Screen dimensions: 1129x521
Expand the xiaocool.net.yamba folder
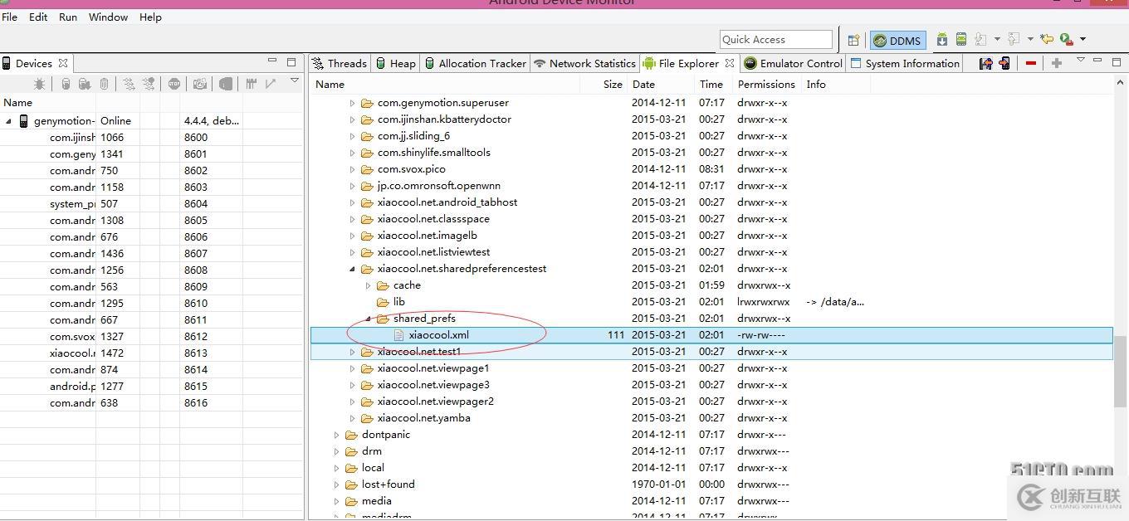coord(352,418)
